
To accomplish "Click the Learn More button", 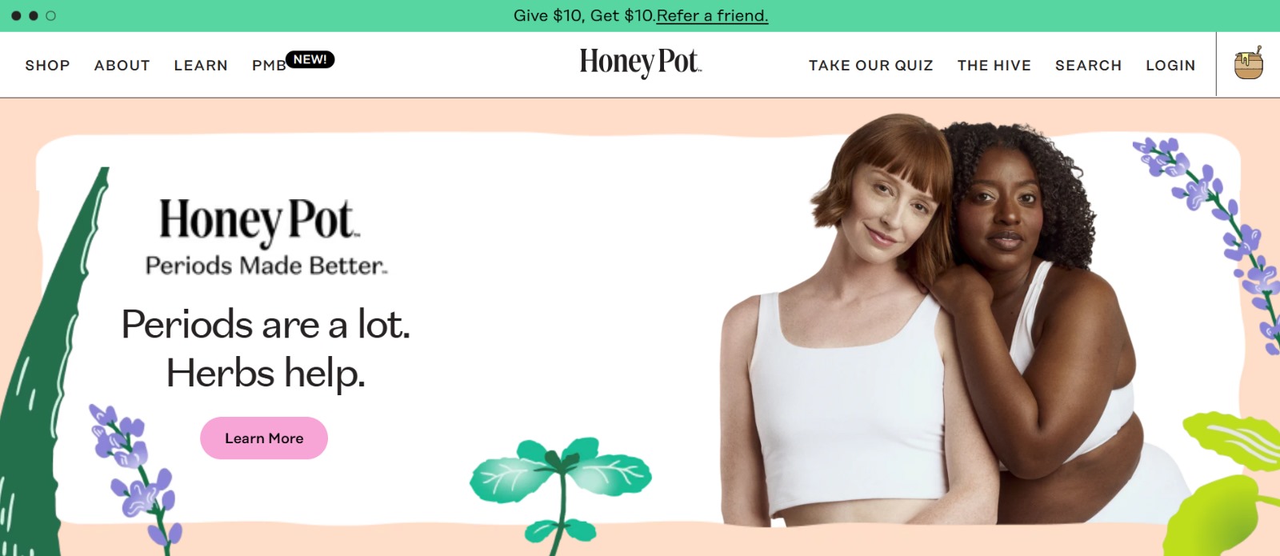I will click(x=264, y=438).
